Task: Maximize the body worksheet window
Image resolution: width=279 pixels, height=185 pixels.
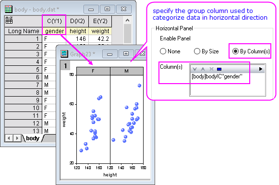Action: pos(107,9)
